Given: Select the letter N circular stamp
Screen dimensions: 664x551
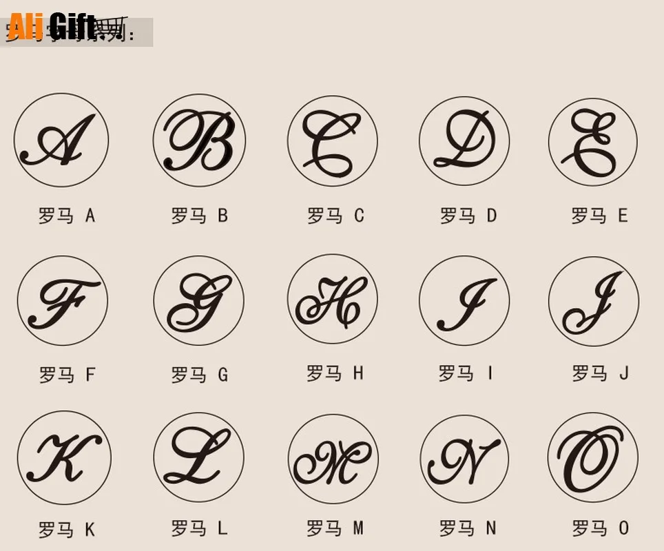Looking at the screenshot, I should pyautogui.click(x=464, y=459).
